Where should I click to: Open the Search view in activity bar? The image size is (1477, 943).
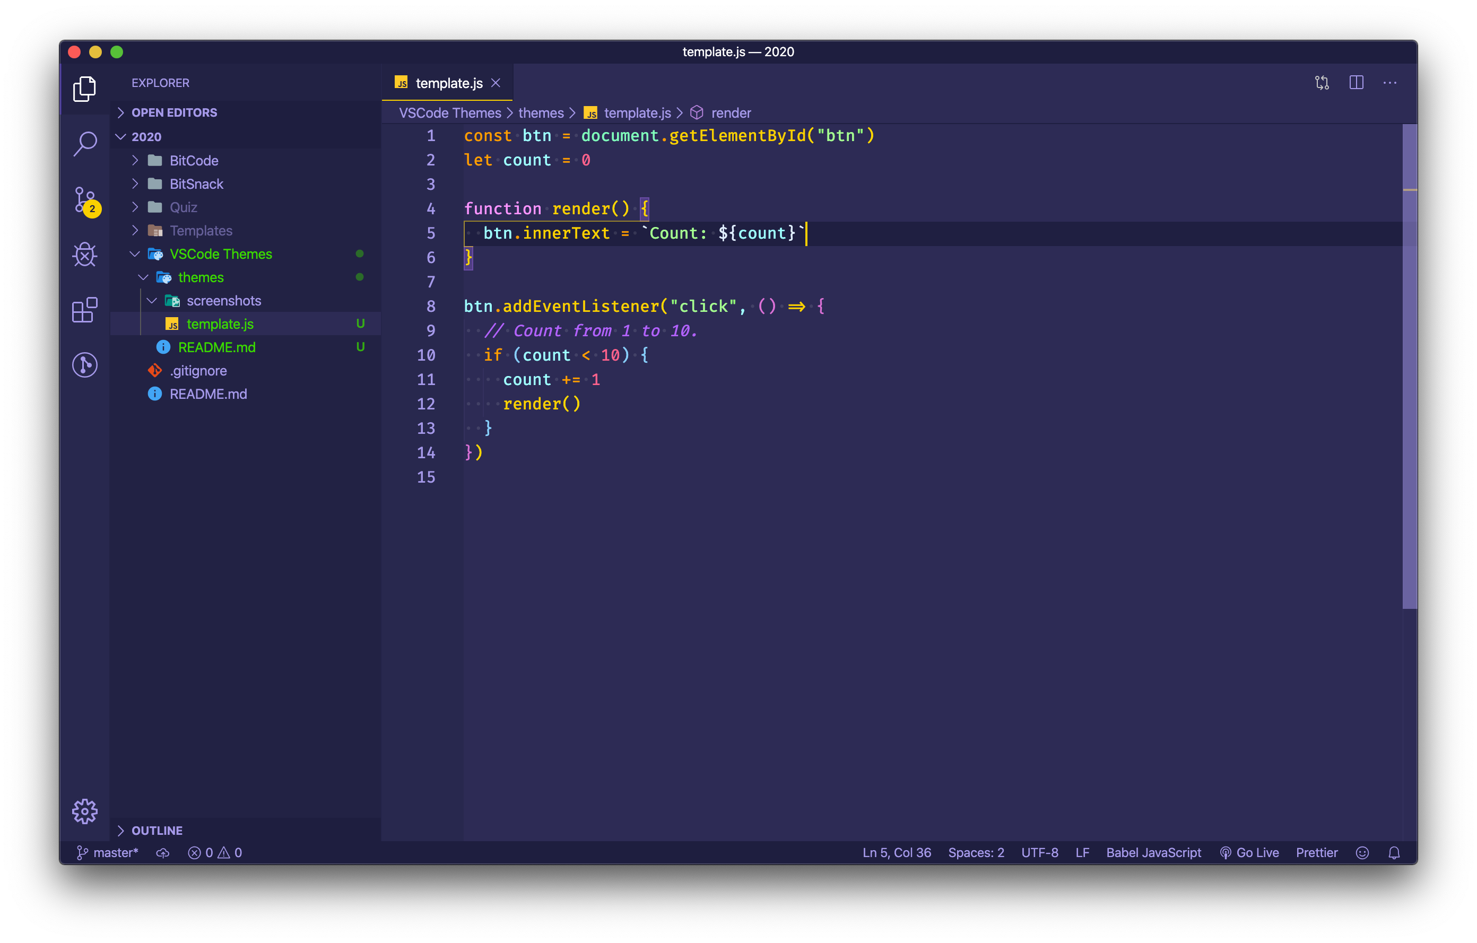point(85,144)
